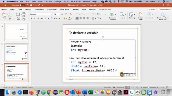Decrease font size with smaller A
The height and width of the screenshot is (96, 172).
[x=66, y=14]
